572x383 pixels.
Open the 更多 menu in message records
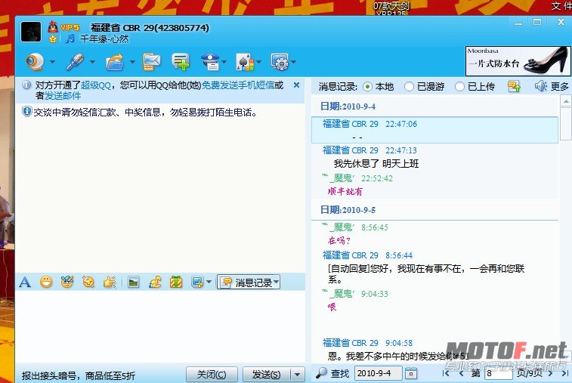560,86
